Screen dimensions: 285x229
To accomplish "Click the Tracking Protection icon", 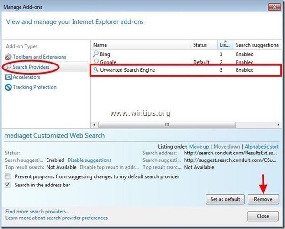I will point(8,87).
